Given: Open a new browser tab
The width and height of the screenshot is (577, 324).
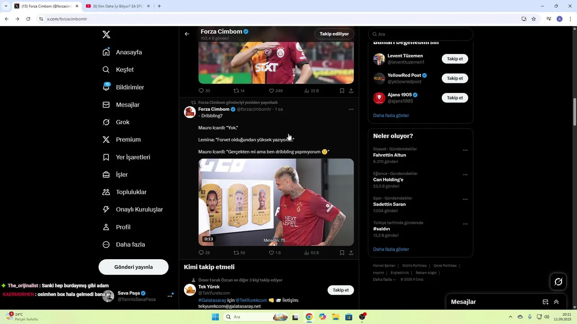Looking at the screenshot, I should (159, 6).
